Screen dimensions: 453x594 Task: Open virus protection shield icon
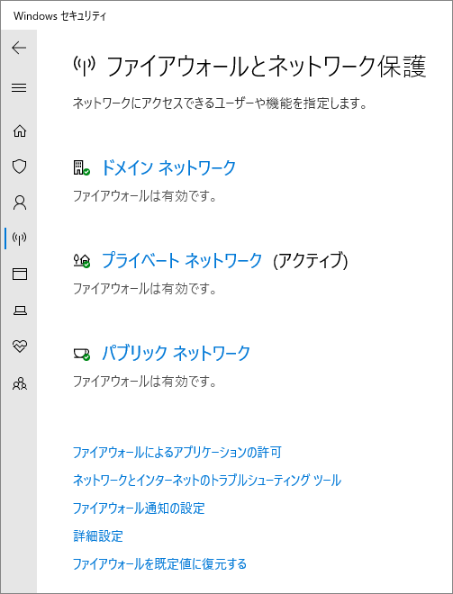pyautogui.click(x=19, y=166)
